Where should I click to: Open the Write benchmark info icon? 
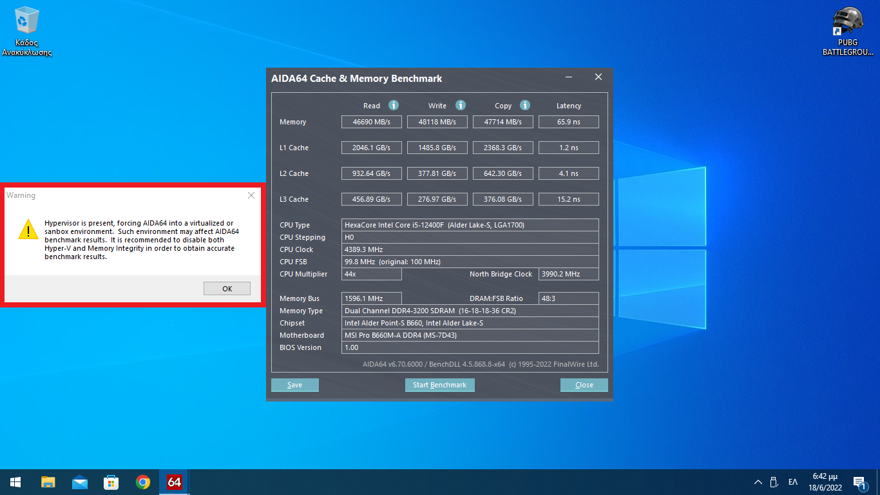point(461,105)
